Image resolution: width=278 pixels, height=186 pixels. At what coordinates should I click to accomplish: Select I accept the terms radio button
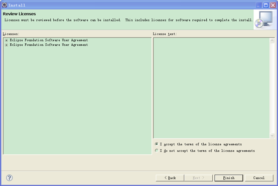157,144
